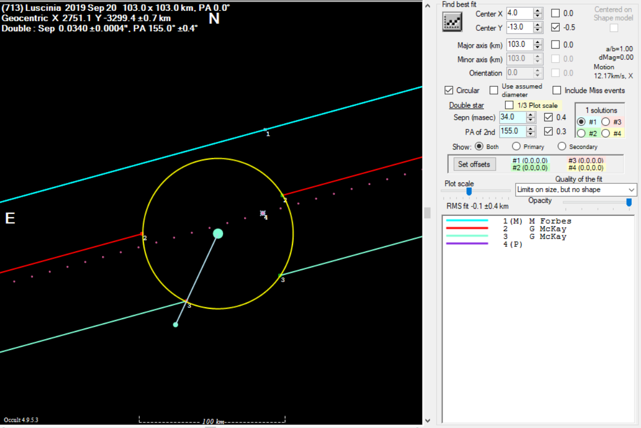This screenshot has width=641, height=428.
Task: Tick the checkbox beside Major axis
Action: pyautogui.click(x=556, y=45)
